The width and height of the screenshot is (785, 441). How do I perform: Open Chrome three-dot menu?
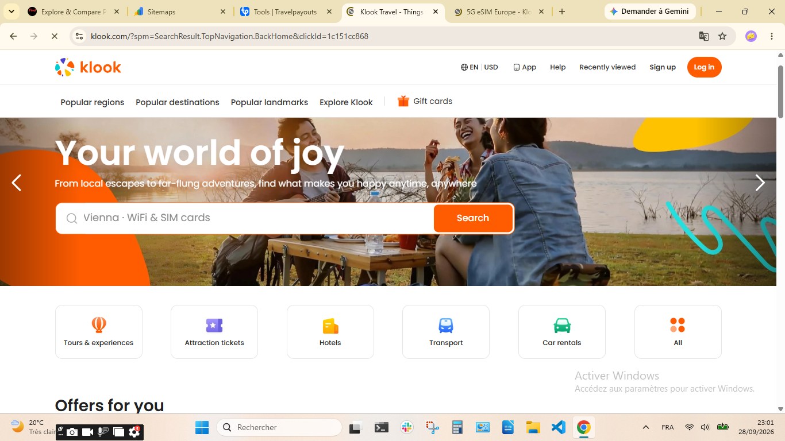pos(771,36)
